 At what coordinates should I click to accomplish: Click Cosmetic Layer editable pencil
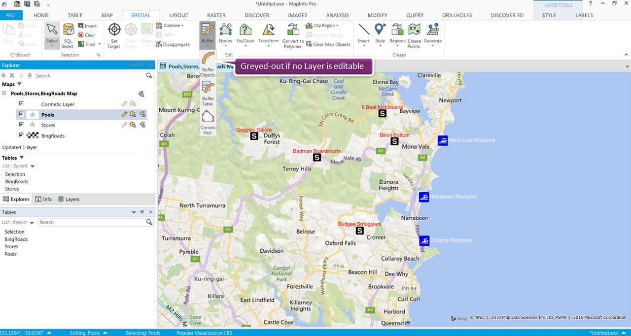[x=125, y=104]
